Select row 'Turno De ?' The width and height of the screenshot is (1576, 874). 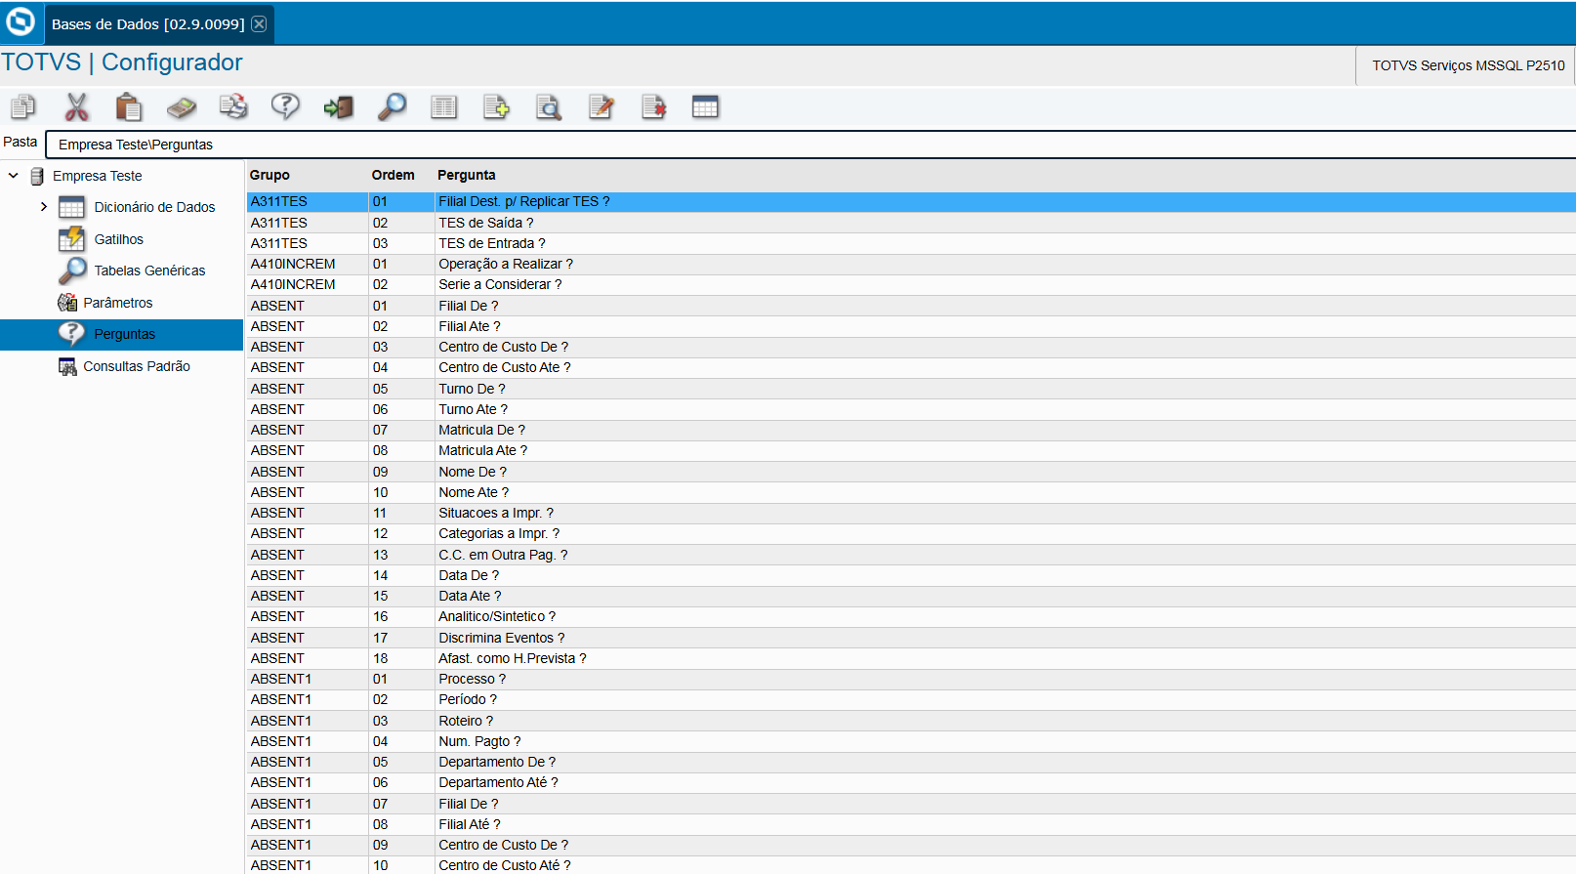pos(910,389)
